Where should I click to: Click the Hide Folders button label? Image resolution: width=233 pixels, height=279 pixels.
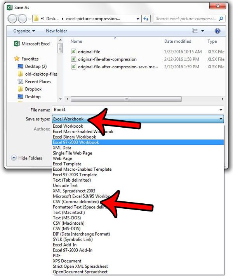[30, 158]
